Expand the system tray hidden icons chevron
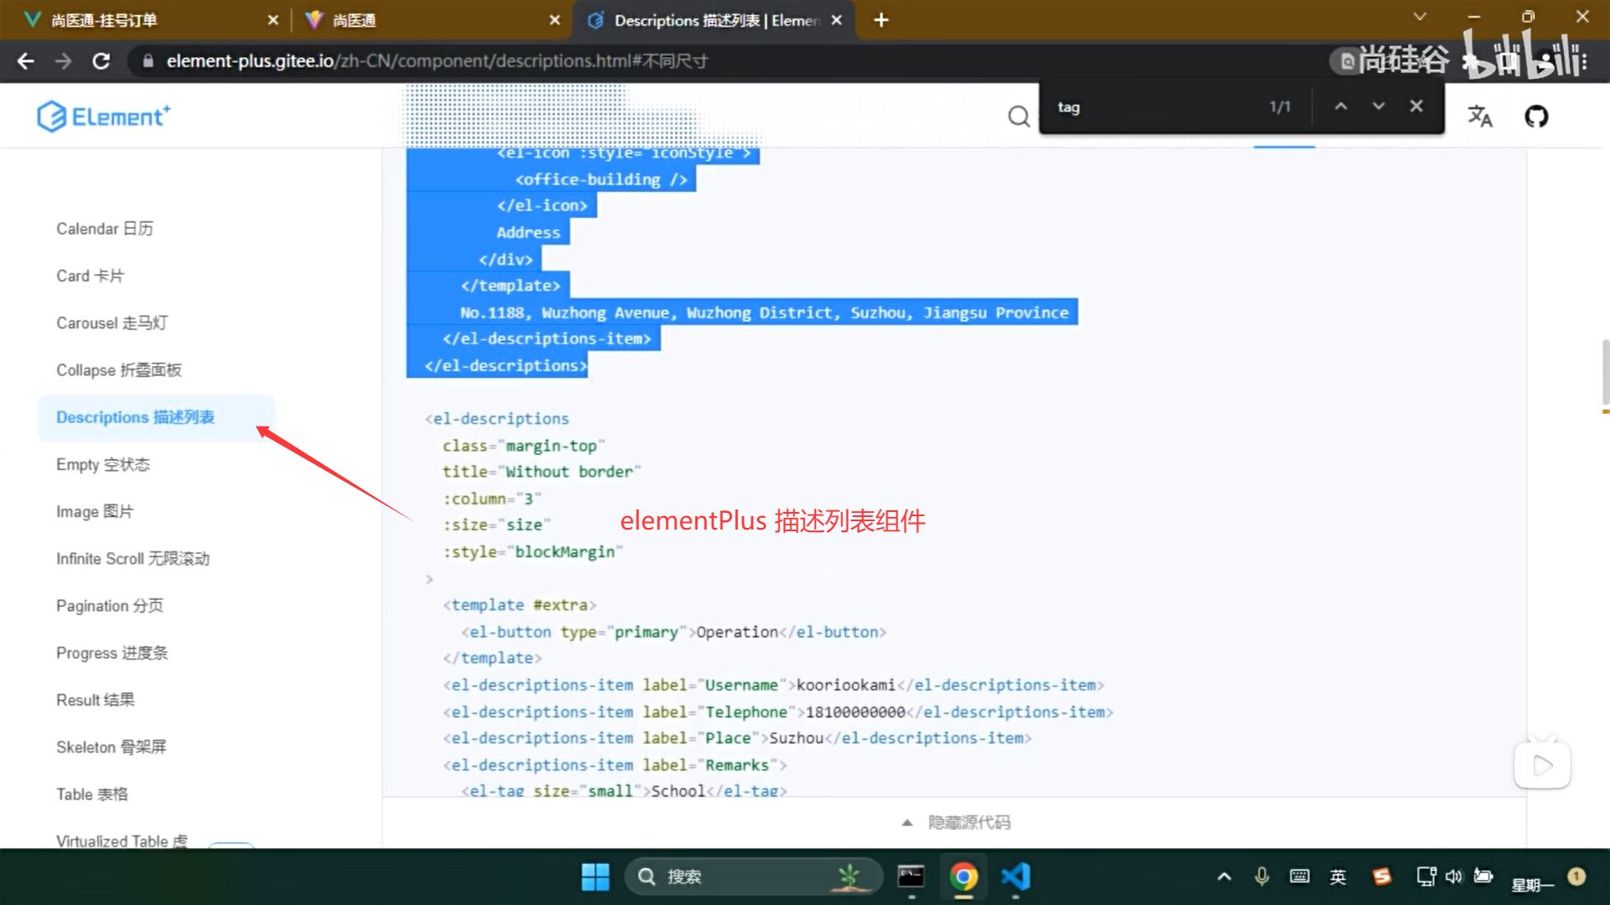1610x905 pixels. click(x=1224, y=877)
